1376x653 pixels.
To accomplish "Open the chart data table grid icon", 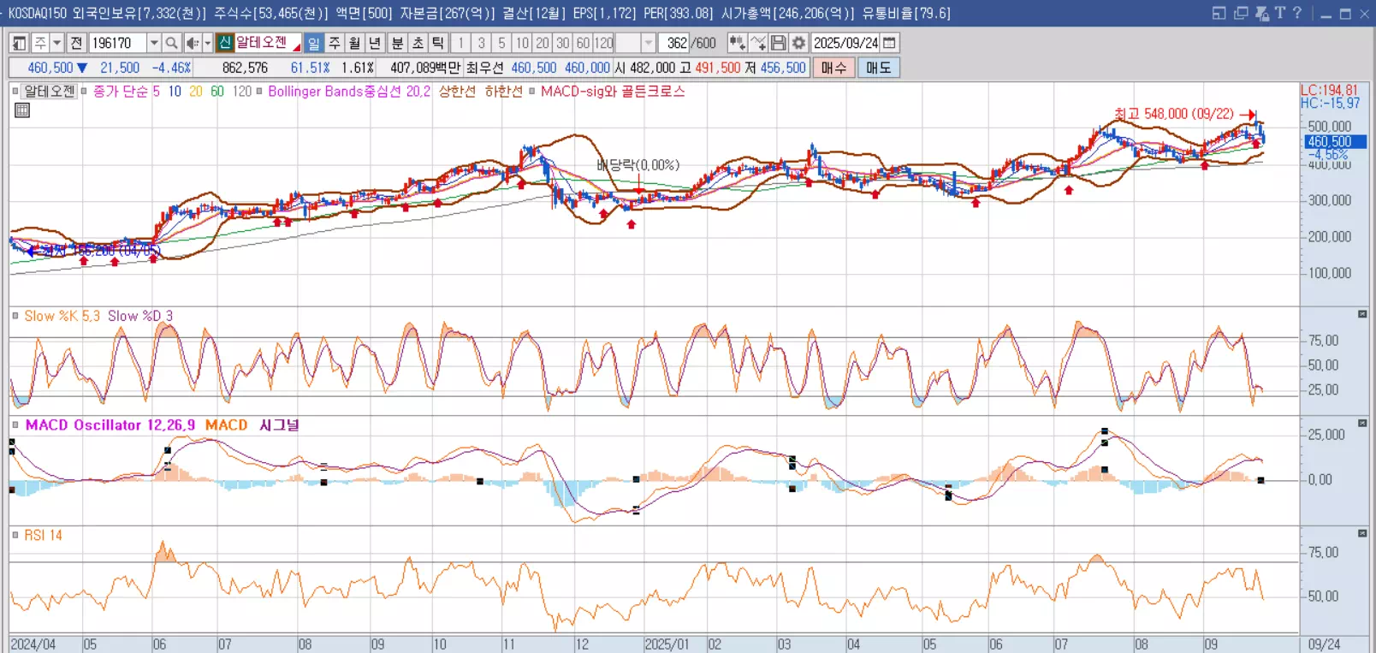I will (x=22, y=110).
